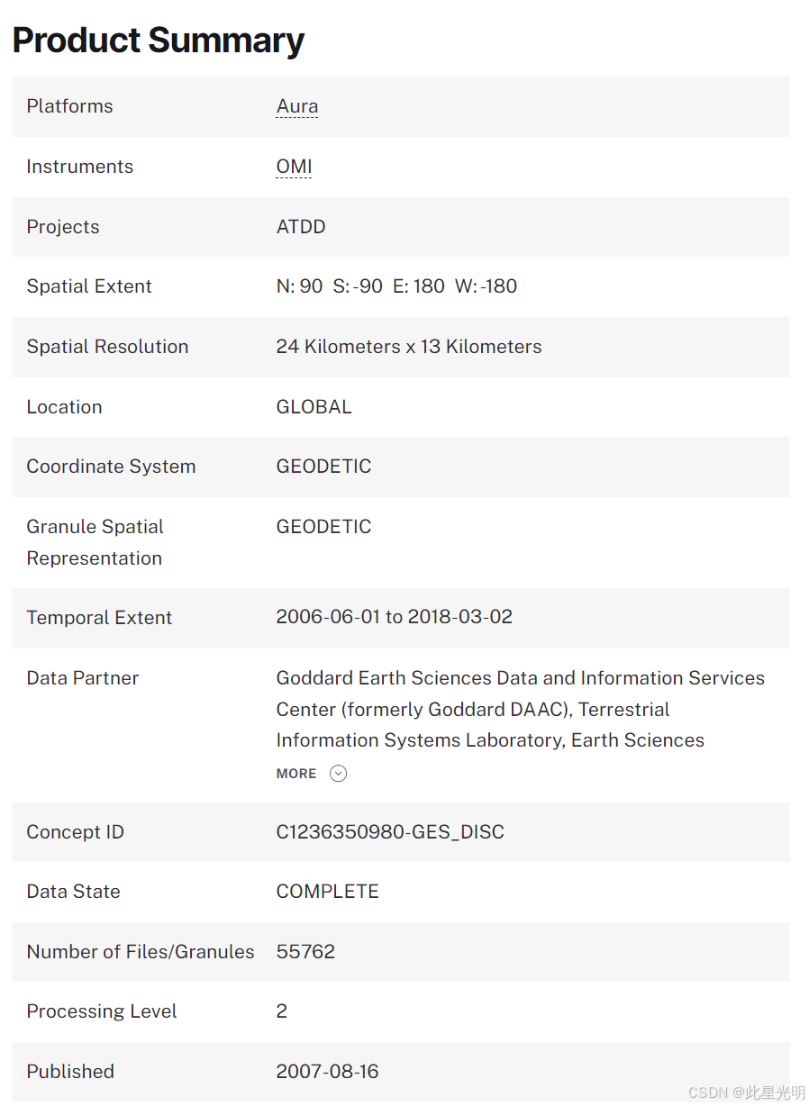Click the Granule Spatial Representation label
This screenshot has width=809, height=1106.
click(95, 542)
